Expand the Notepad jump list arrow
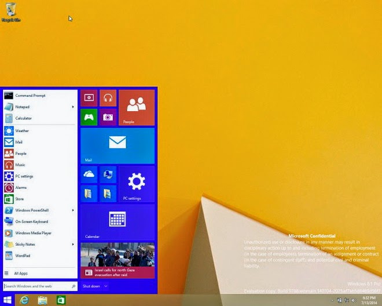The height and width of the screenshot is (306, 382). 73,107
